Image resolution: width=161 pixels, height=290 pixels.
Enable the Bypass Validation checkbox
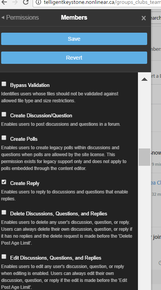click(4, 84)
